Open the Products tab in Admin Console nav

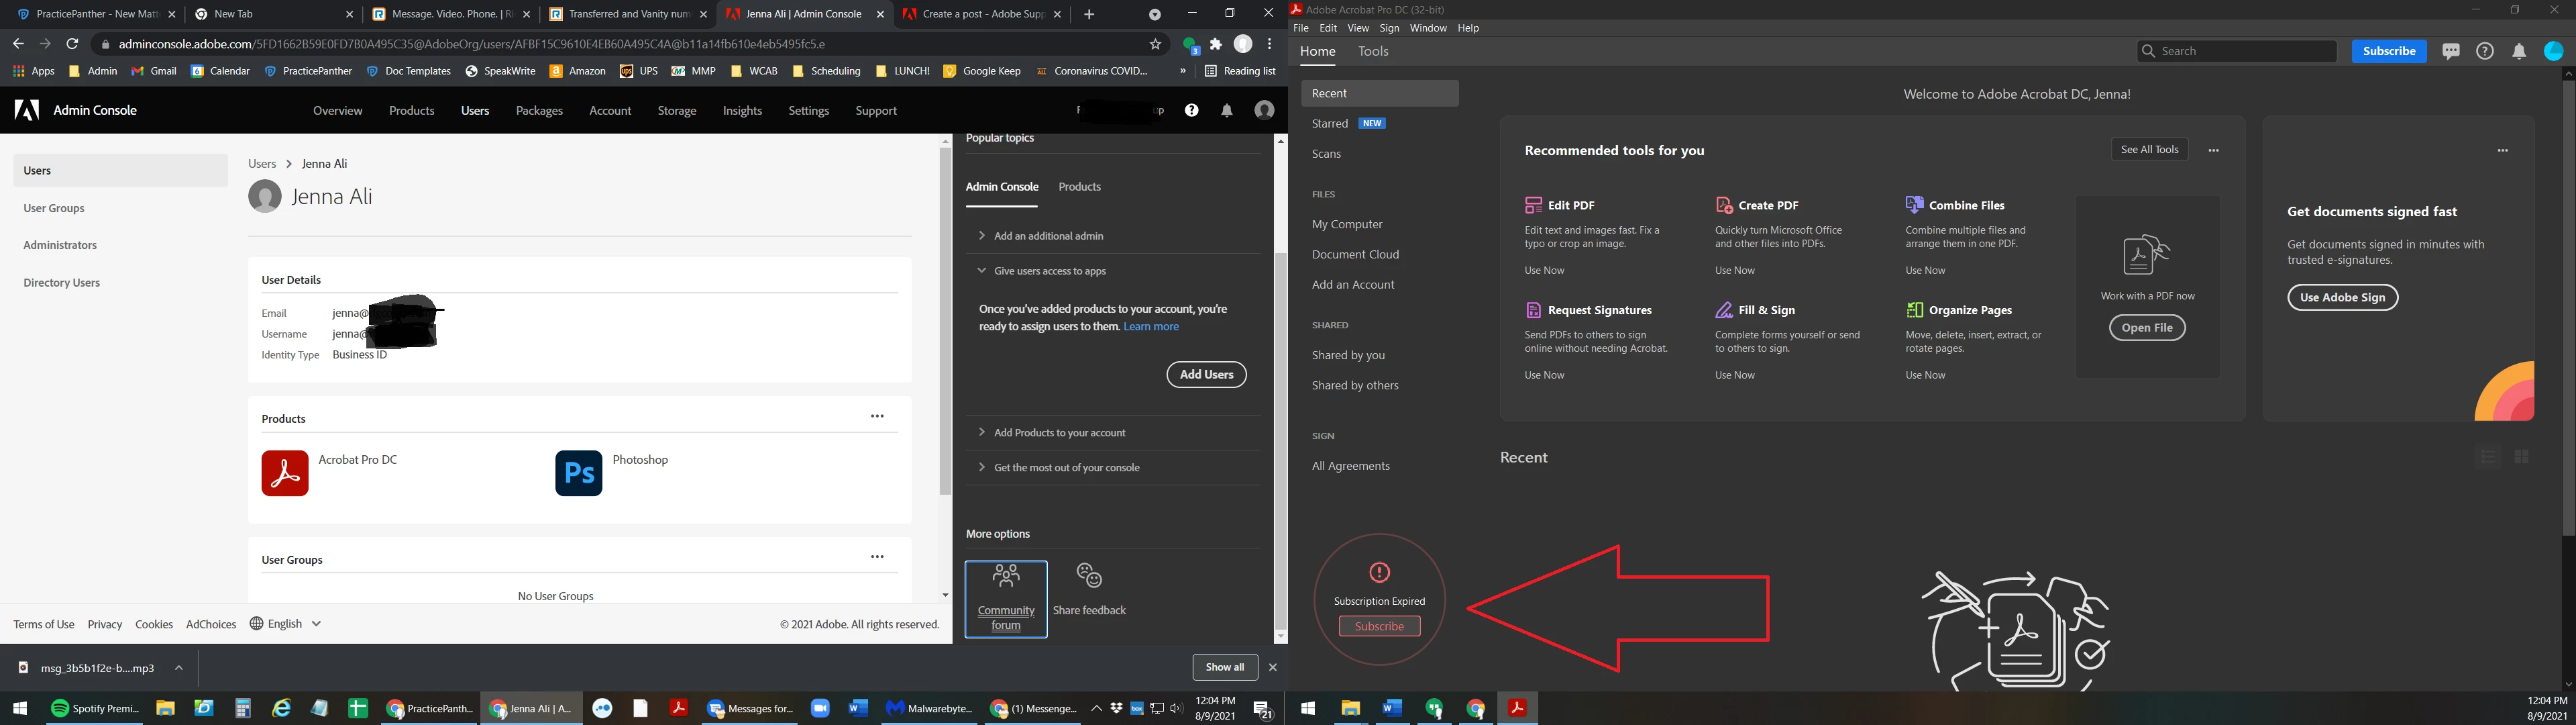click(412, 111)
